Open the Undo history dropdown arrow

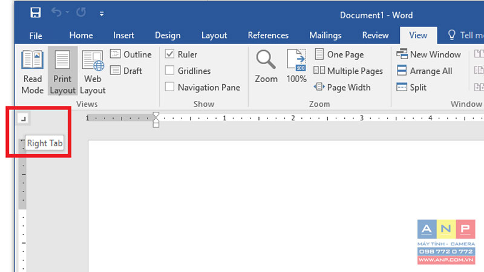pos(67,12)
